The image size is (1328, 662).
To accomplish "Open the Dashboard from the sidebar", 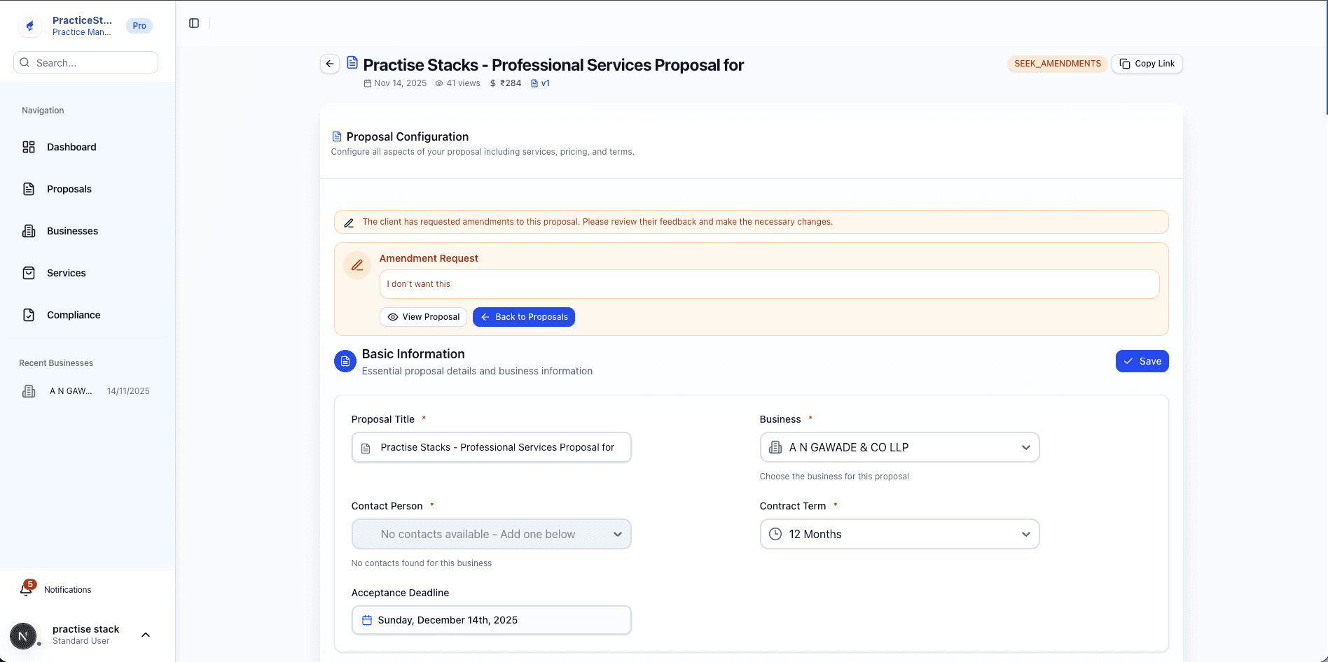I will (71, 147).
